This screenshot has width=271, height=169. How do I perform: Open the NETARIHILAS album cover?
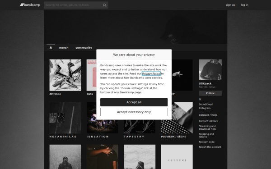coord(65,118)
